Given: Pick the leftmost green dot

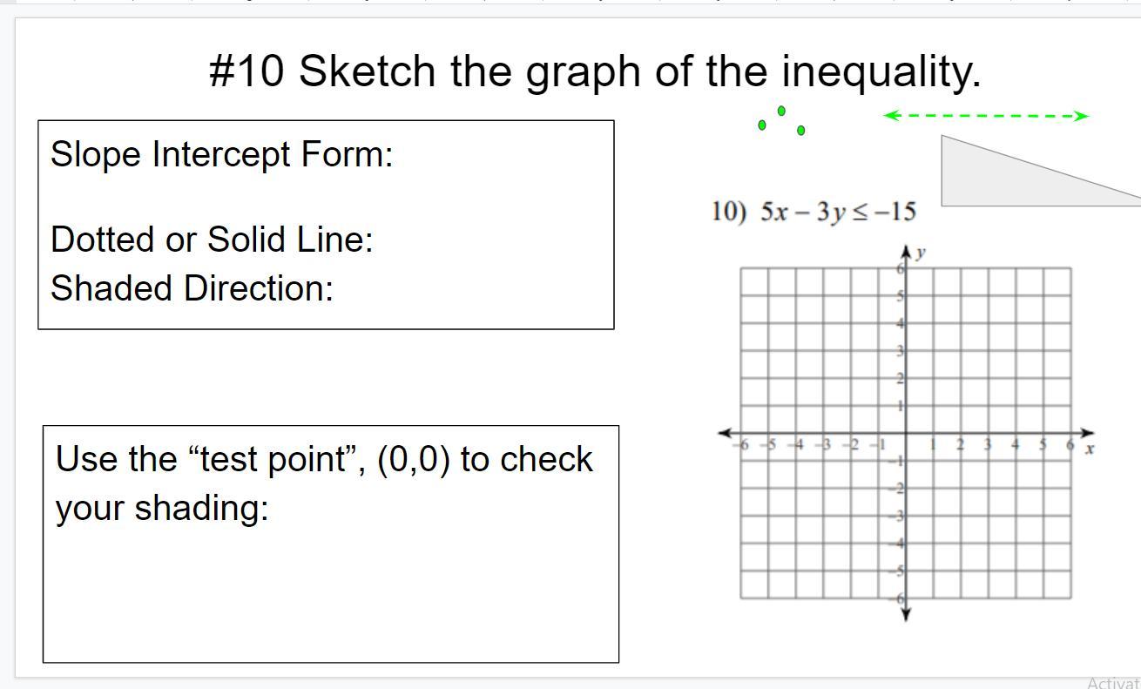Looking at the screenshot, I should coord(762,125).
